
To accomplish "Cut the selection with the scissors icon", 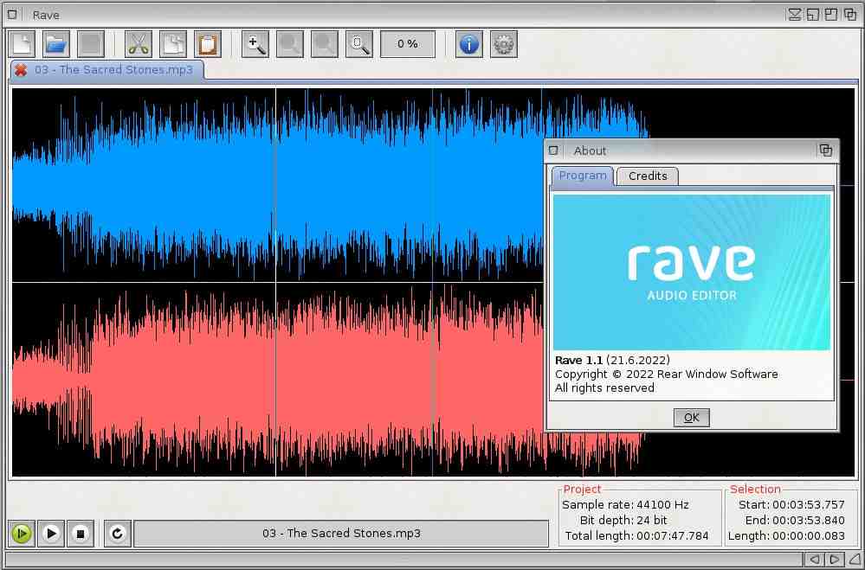I will tap(139, 43).
